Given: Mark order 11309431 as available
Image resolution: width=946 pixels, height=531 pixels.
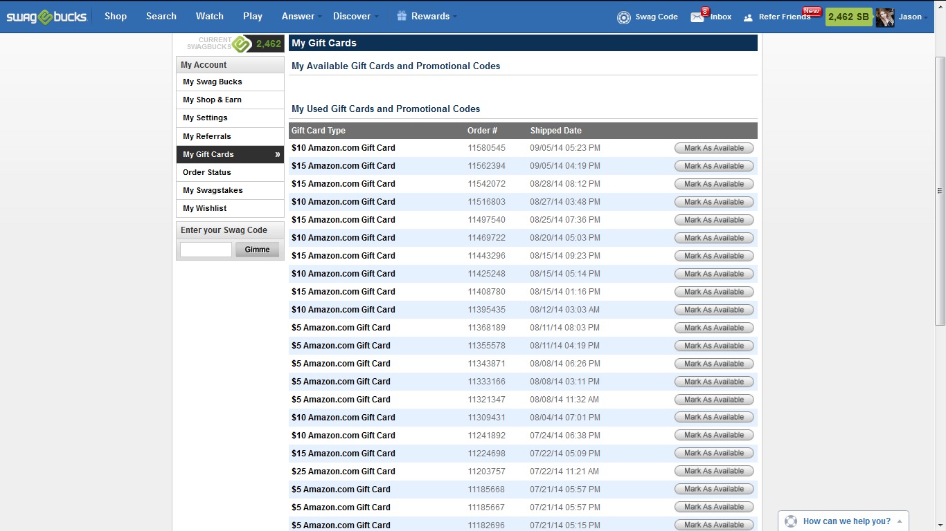Looking at the screenshot, I should click(714, 417).
